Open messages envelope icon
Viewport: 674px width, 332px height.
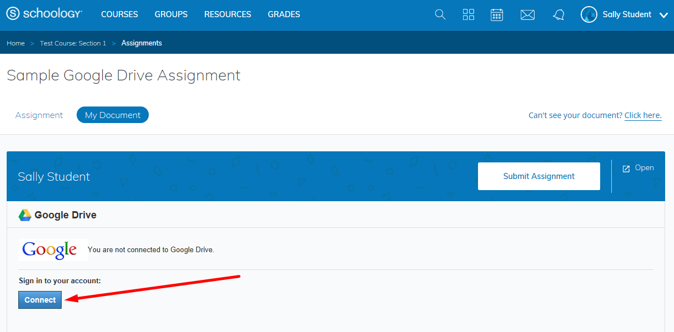click(x=527, y=15)
